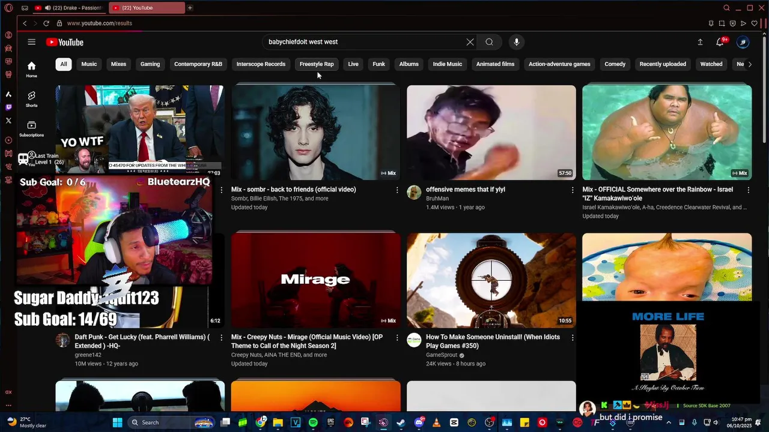
Task: Select Recently uploaded filter chip
Action: tap(663, 64)
